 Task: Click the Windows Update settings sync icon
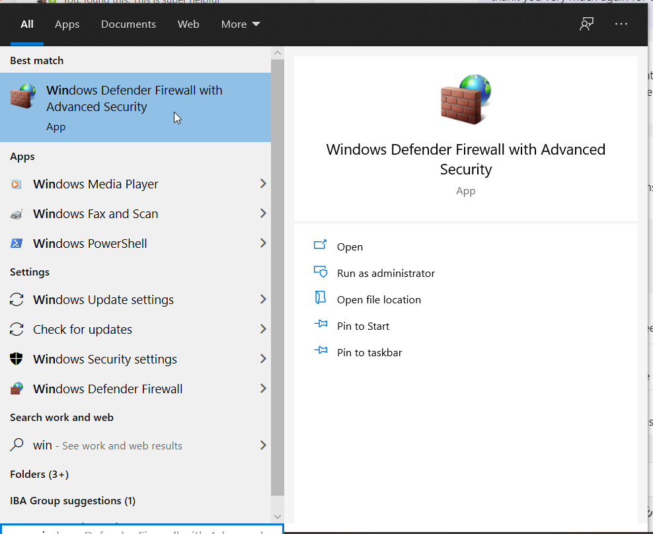17,299
